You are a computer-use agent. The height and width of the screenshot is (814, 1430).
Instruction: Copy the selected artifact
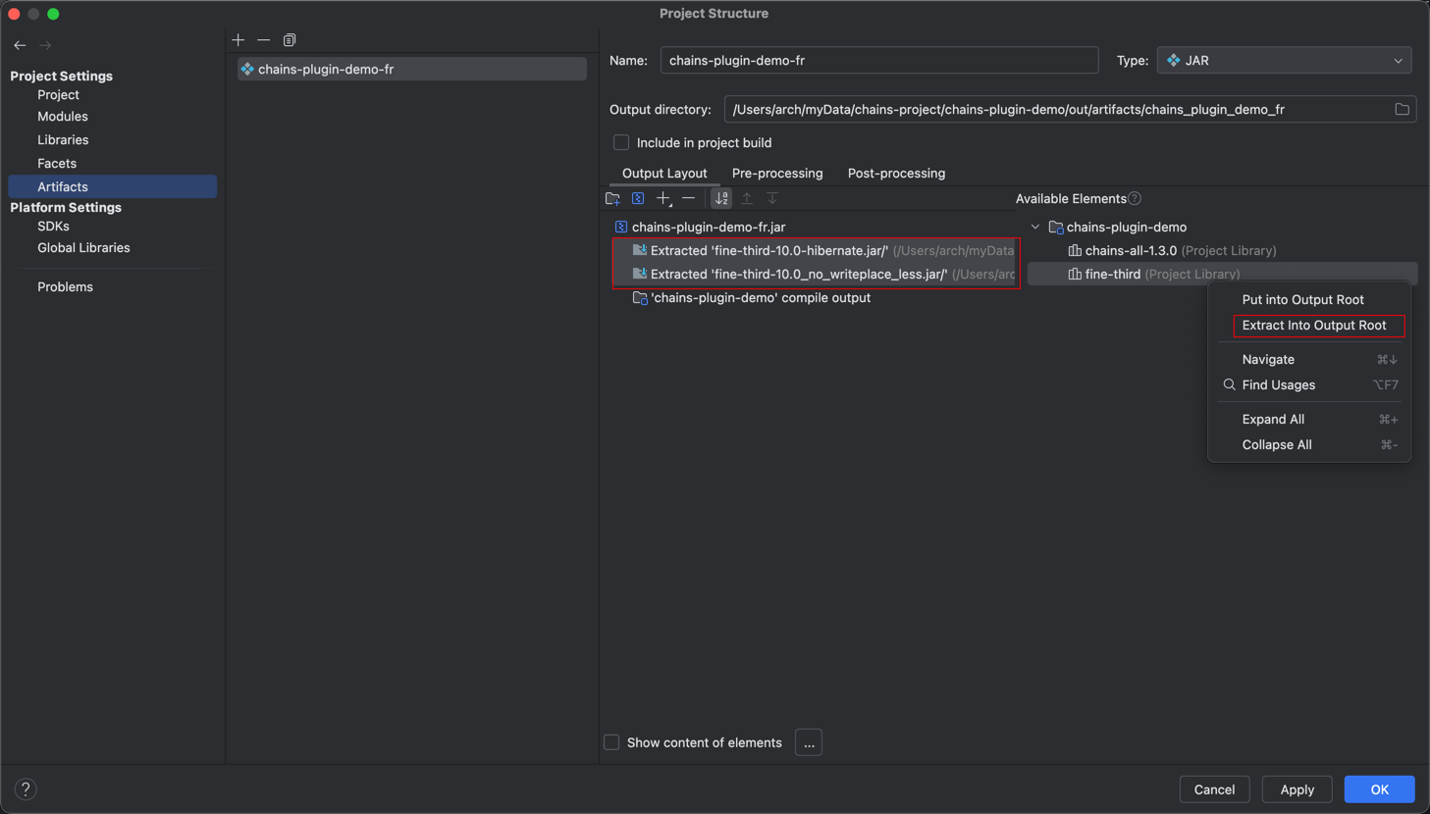290,40
